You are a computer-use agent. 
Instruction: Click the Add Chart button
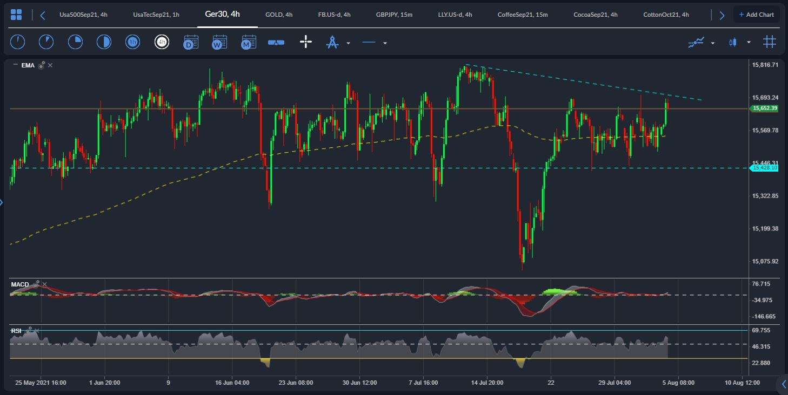[756, 15]
